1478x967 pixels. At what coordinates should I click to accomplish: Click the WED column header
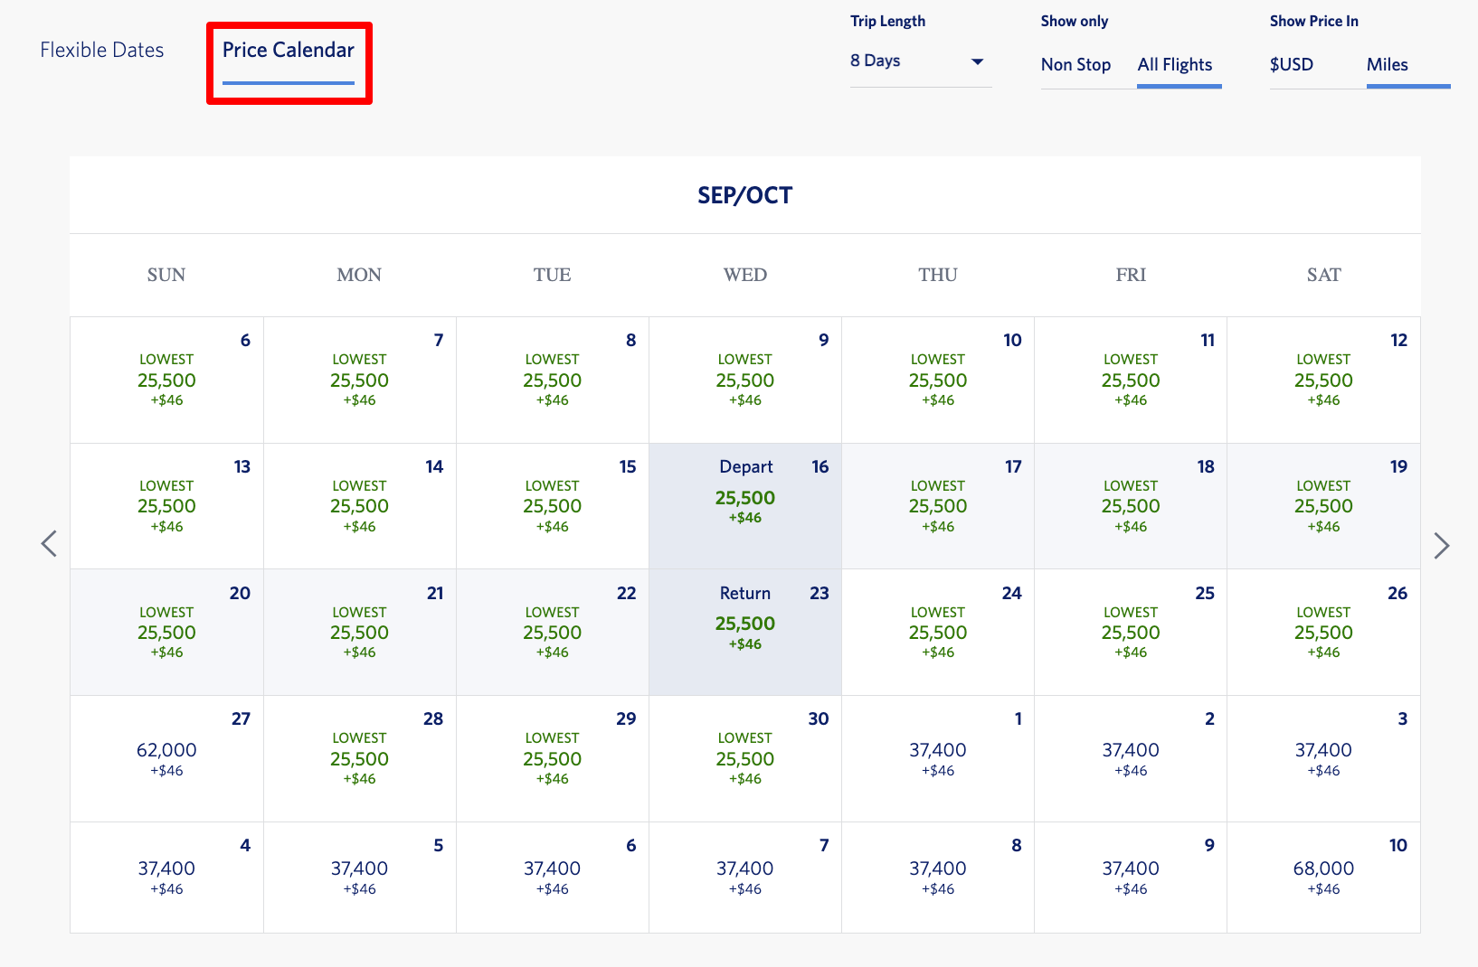(745, 275)
